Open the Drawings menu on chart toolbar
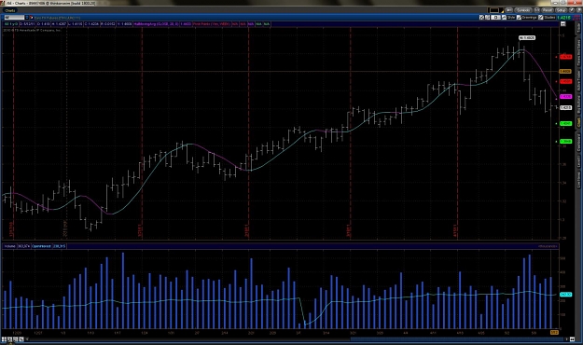The width and height of the screenshot is (583, 345). pyautogui.click(x=530, y=18)
